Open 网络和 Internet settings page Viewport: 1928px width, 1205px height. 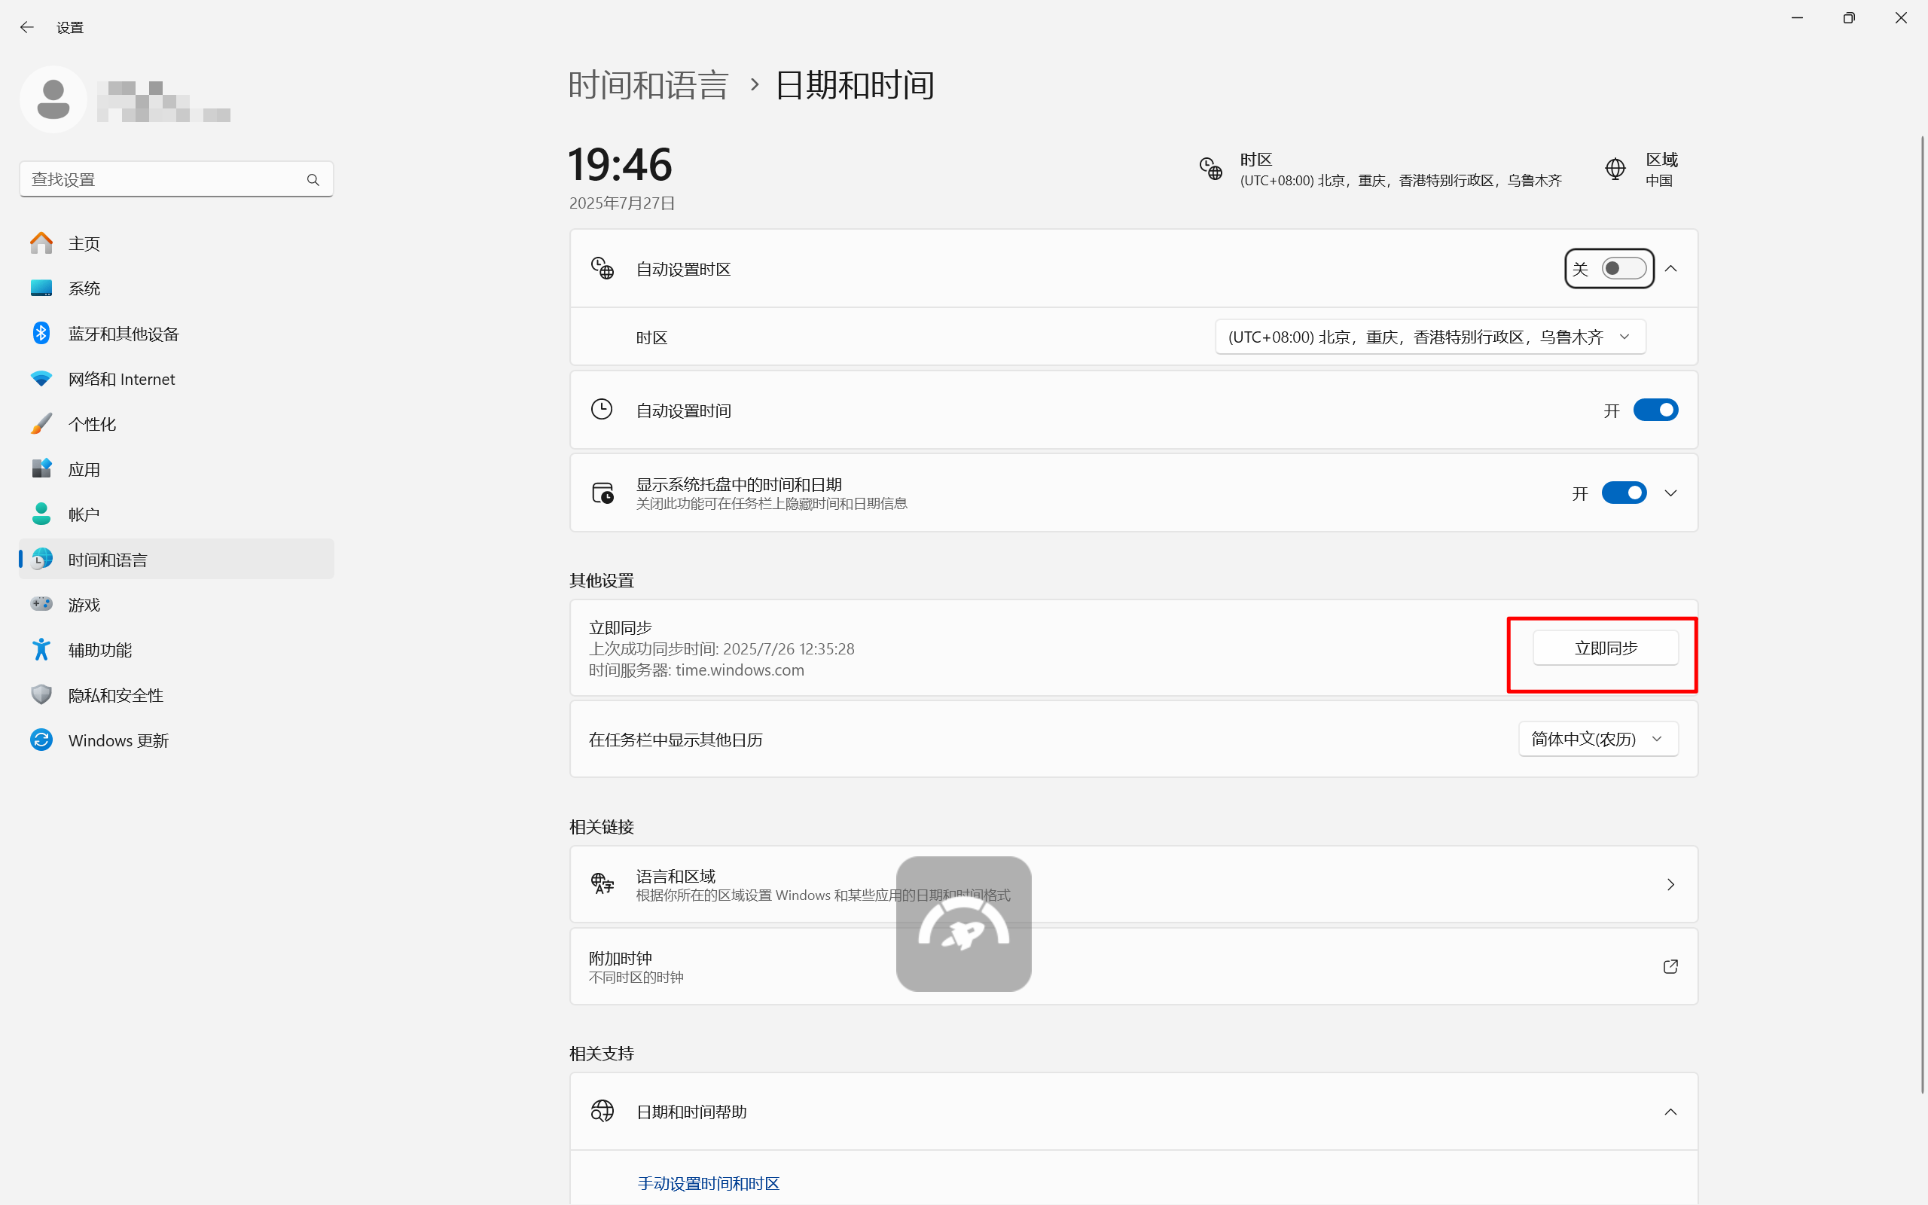pyautogui.click(x=121, y=379)
